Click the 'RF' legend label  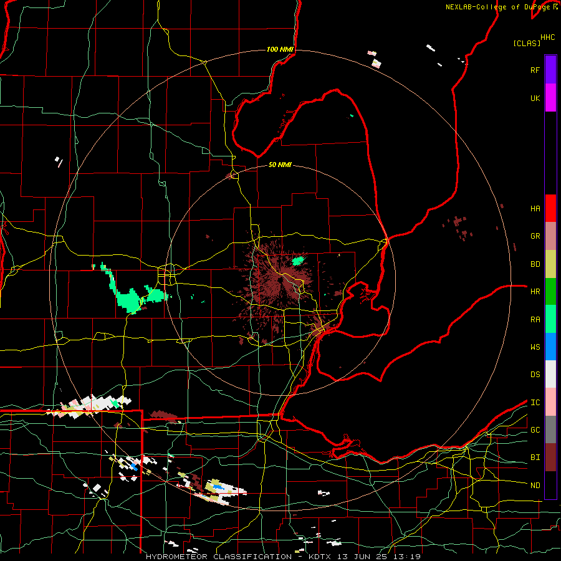point(535,70)
